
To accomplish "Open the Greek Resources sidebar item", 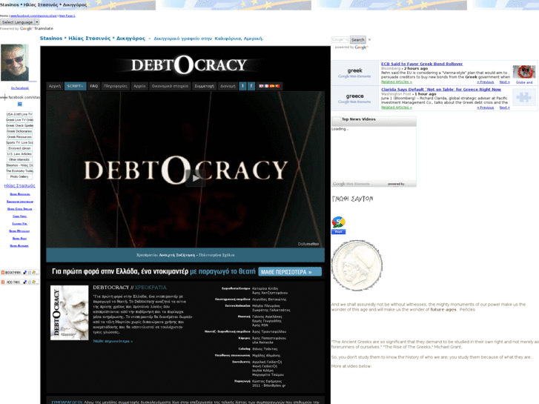I will pos(19,137).
